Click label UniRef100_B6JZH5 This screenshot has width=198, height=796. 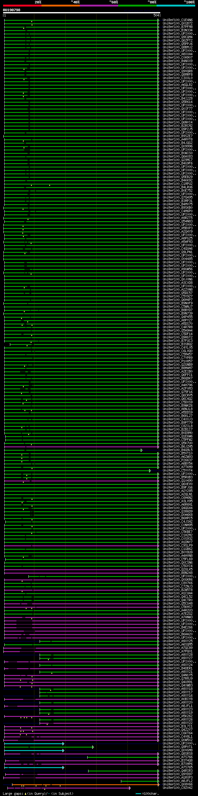point(178,447)
